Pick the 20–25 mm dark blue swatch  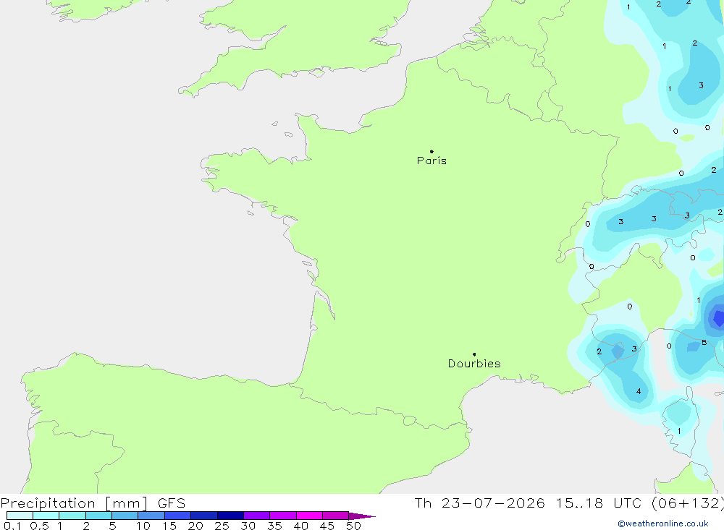click(x=204, y=516)
